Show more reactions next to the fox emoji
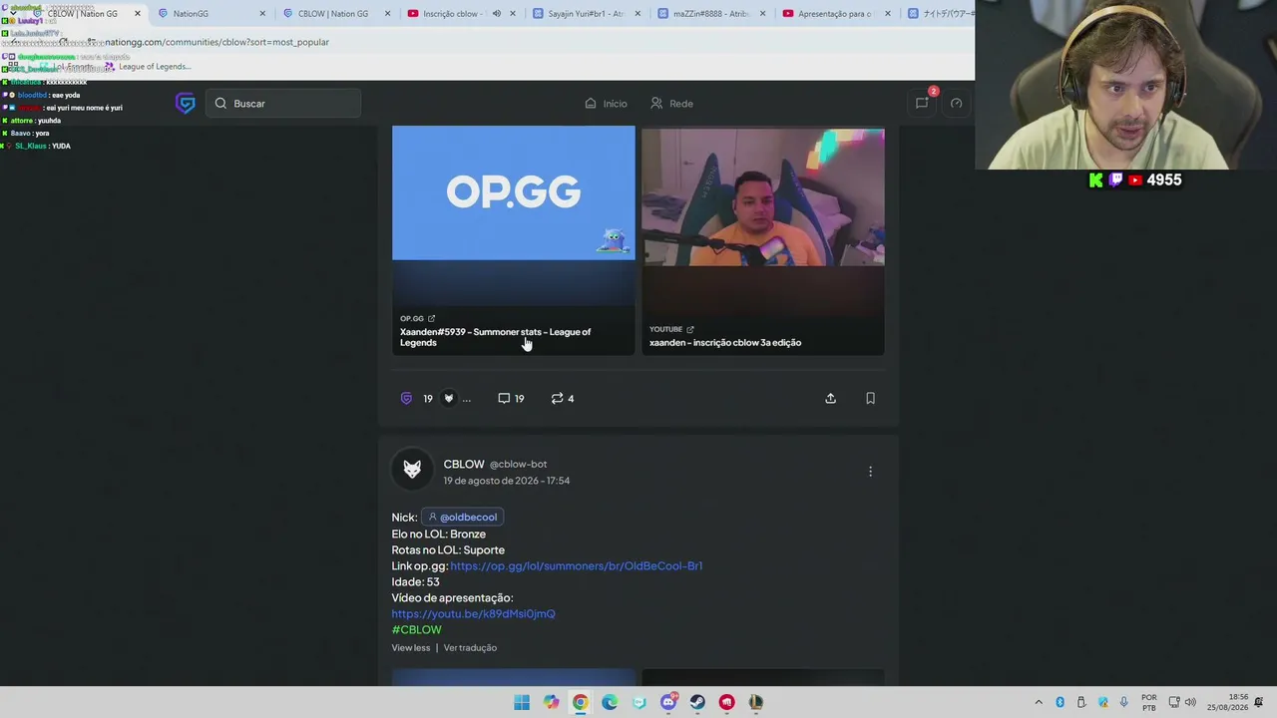Viewport: 1277px width, 718px height. point(466,399)
